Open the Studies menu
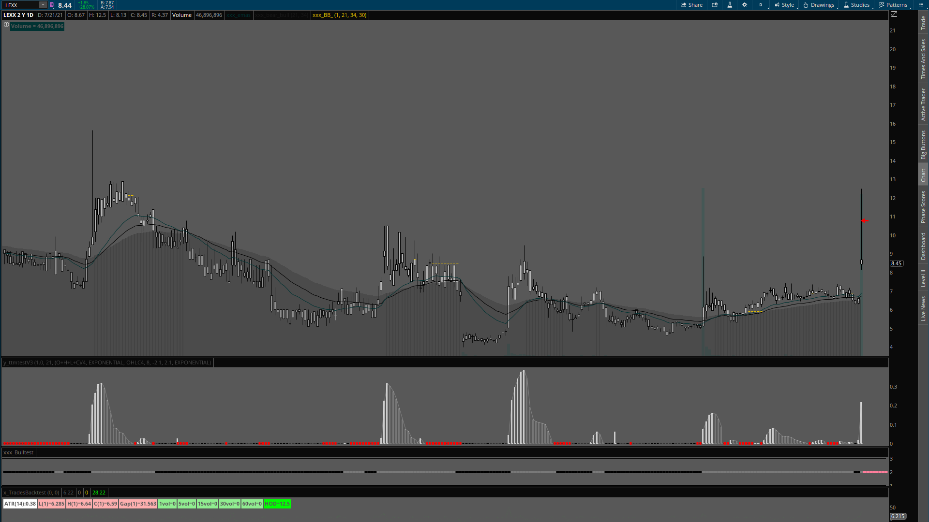Image resolution: width=929 pixels, height=522 pixels. [x=856, y=5]
